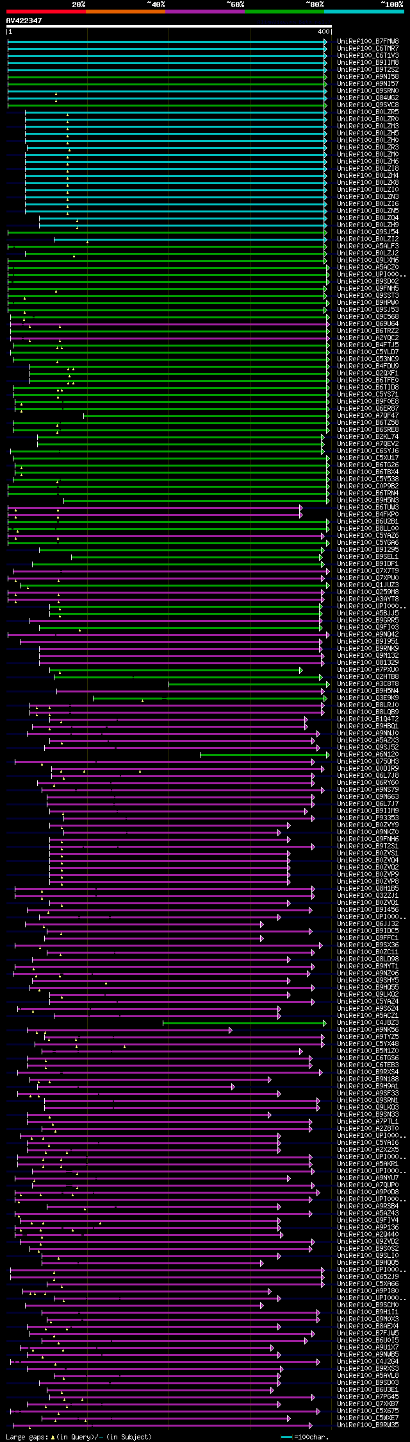Image resolution: width=410 pixels, height=1442 pixels.
Task: Select the UniRef100_A2YQC2 label
Action: pyautogui.click(x=368, y=338)
